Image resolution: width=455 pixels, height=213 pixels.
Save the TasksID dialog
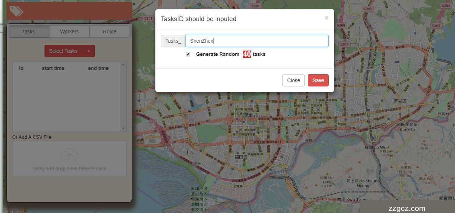pyautogui.click(x=318, y=80)
